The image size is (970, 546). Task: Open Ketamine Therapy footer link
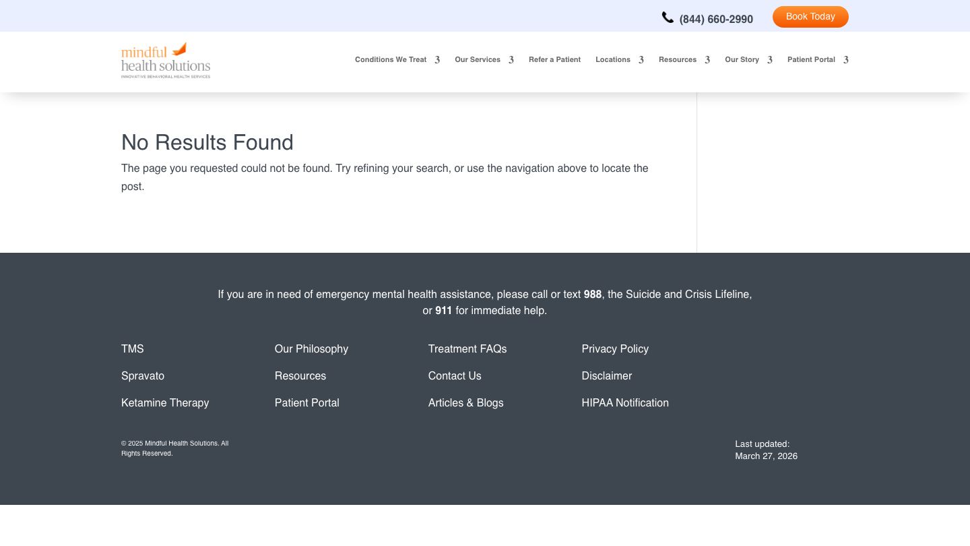165,403
